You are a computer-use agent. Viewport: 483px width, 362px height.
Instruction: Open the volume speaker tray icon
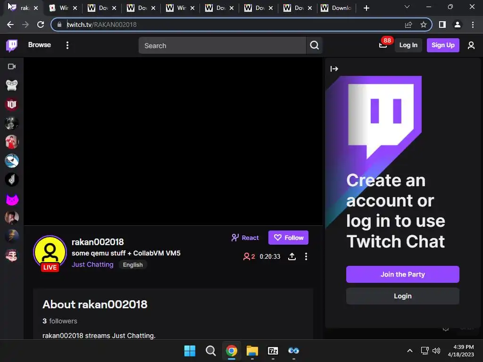(x=436, y=351)
